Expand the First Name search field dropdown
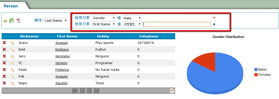Image resolution: width=279 pixels, height=99 pixels. coord(104,24)
